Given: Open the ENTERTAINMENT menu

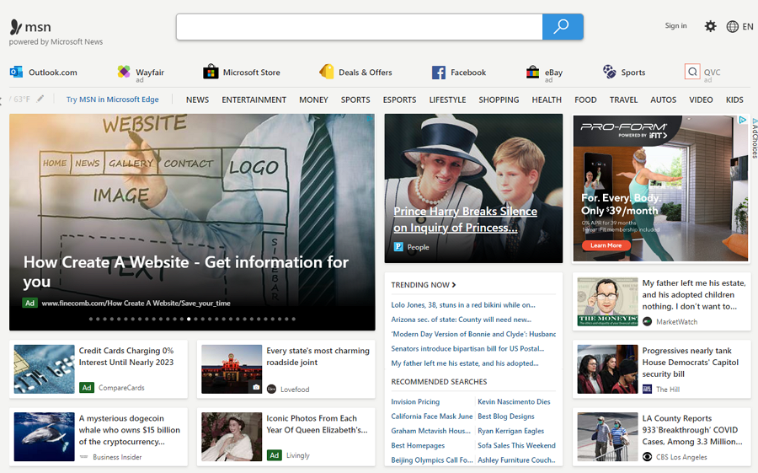Looking at the screenshot, I should click(x=254, y=99).
